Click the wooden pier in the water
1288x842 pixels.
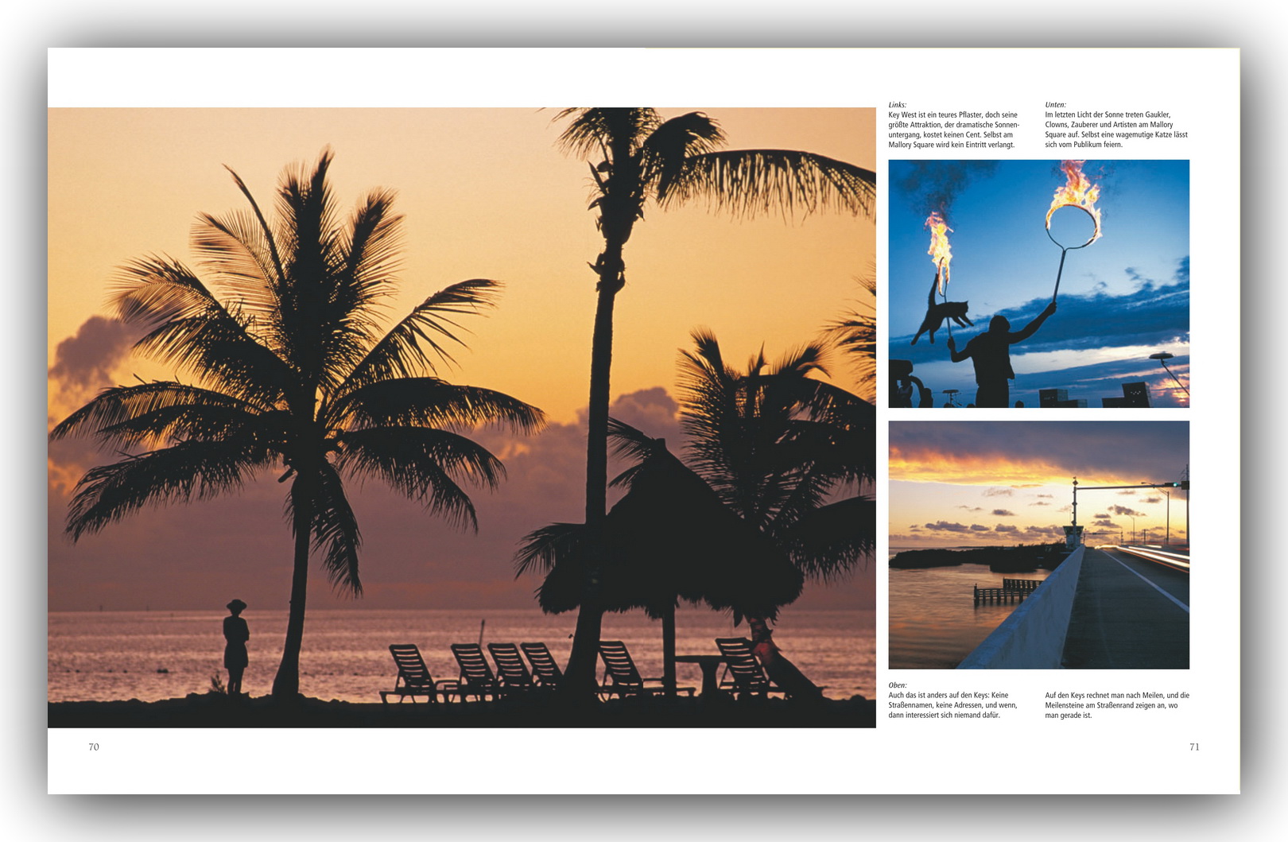click(1007, 590)
